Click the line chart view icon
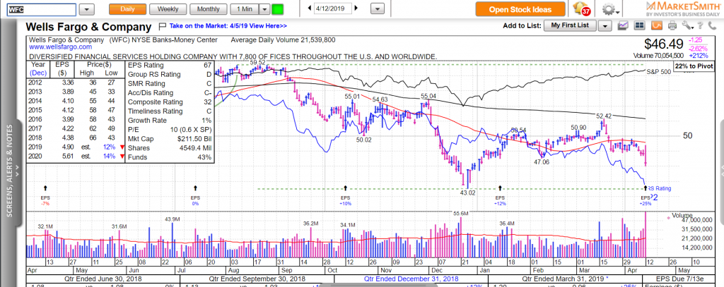Image resolution: width=724 pixels, height=287 pixels. tap(622, 26)
